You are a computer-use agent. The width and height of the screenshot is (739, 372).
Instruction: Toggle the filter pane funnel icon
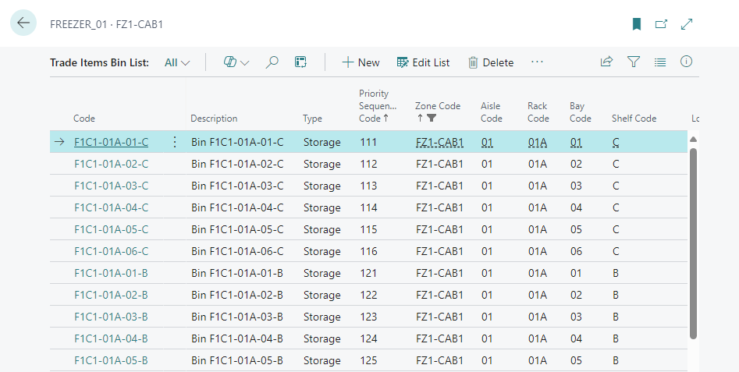pyautogui.click(x=634, y=62)
